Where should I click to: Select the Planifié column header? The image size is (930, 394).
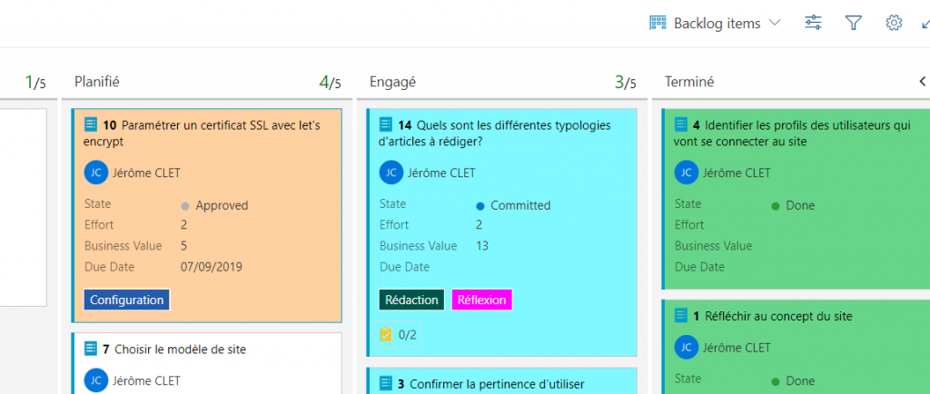click(x=96, y=82)
